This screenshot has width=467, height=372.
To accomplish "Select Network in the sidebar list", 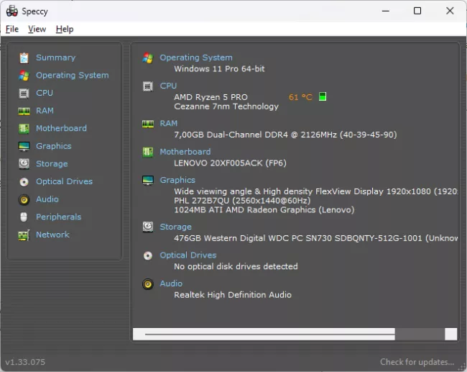I will click(52, 235).
